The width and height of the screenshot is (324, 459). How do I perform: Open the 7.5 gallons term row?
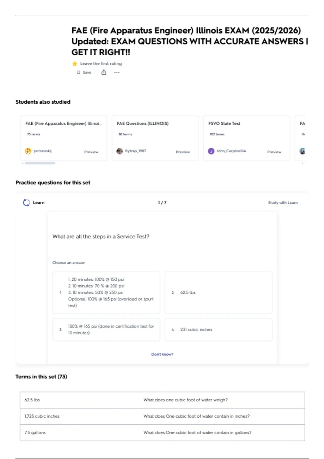162,433
